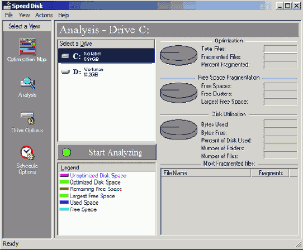Open the Drive Options icon
303x250 pixels.
(x=27, y=118)
